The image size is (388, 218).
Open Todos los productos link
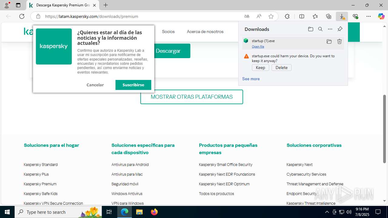[x=216, y=194]
